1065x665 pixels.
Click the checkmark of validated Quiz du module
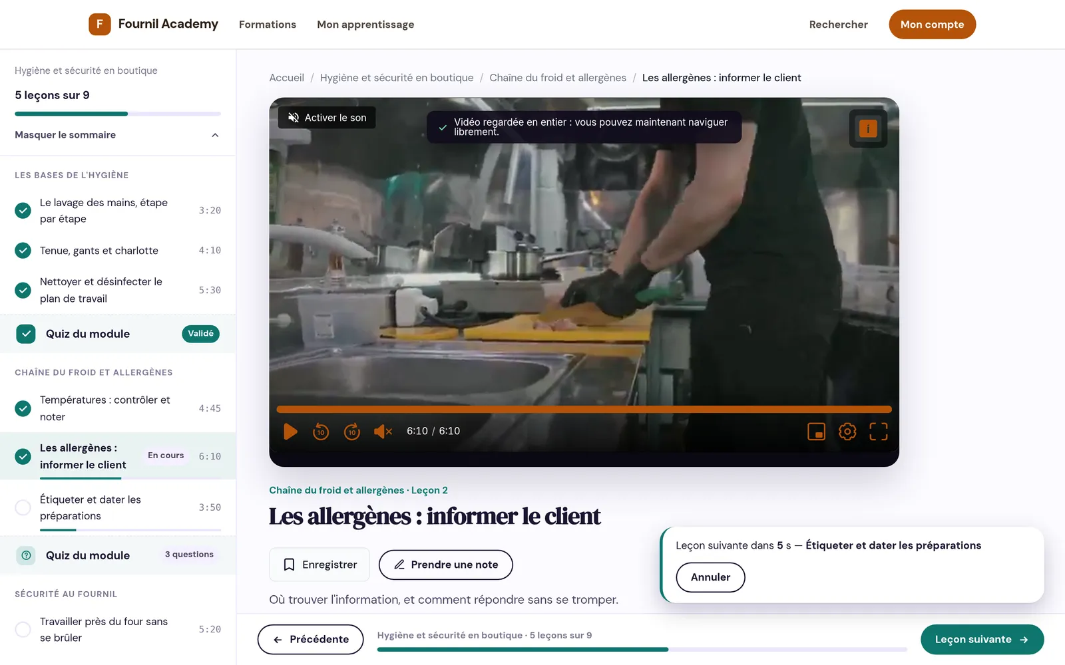click(x=26, y=334)
